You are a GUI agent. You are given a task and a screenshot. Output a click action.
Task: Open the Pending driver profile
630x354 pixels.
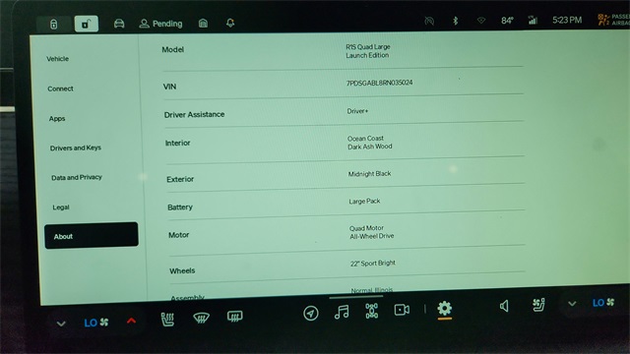pyautogui.click(x=160, y=24)
